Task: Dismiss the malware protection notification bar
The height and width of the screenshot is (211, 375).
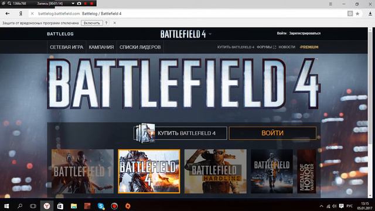Action: coord(115,23)
